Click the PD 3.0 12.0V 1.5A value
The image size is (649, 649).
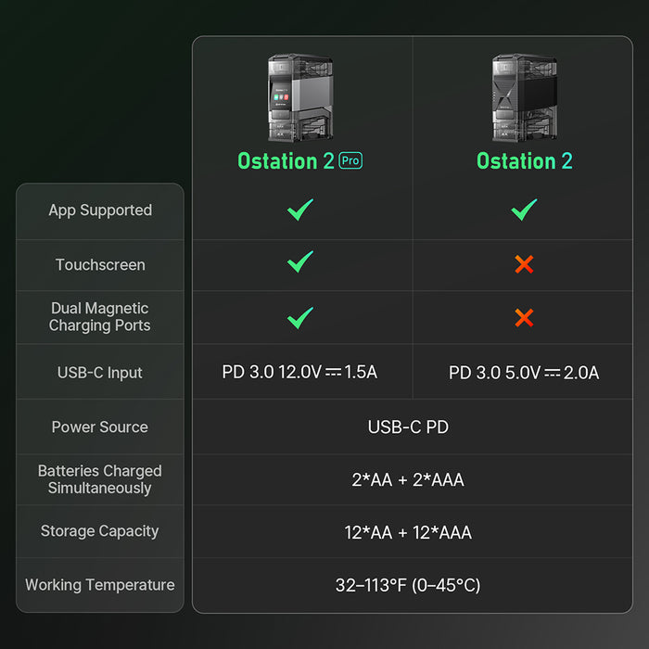point(299,373)
